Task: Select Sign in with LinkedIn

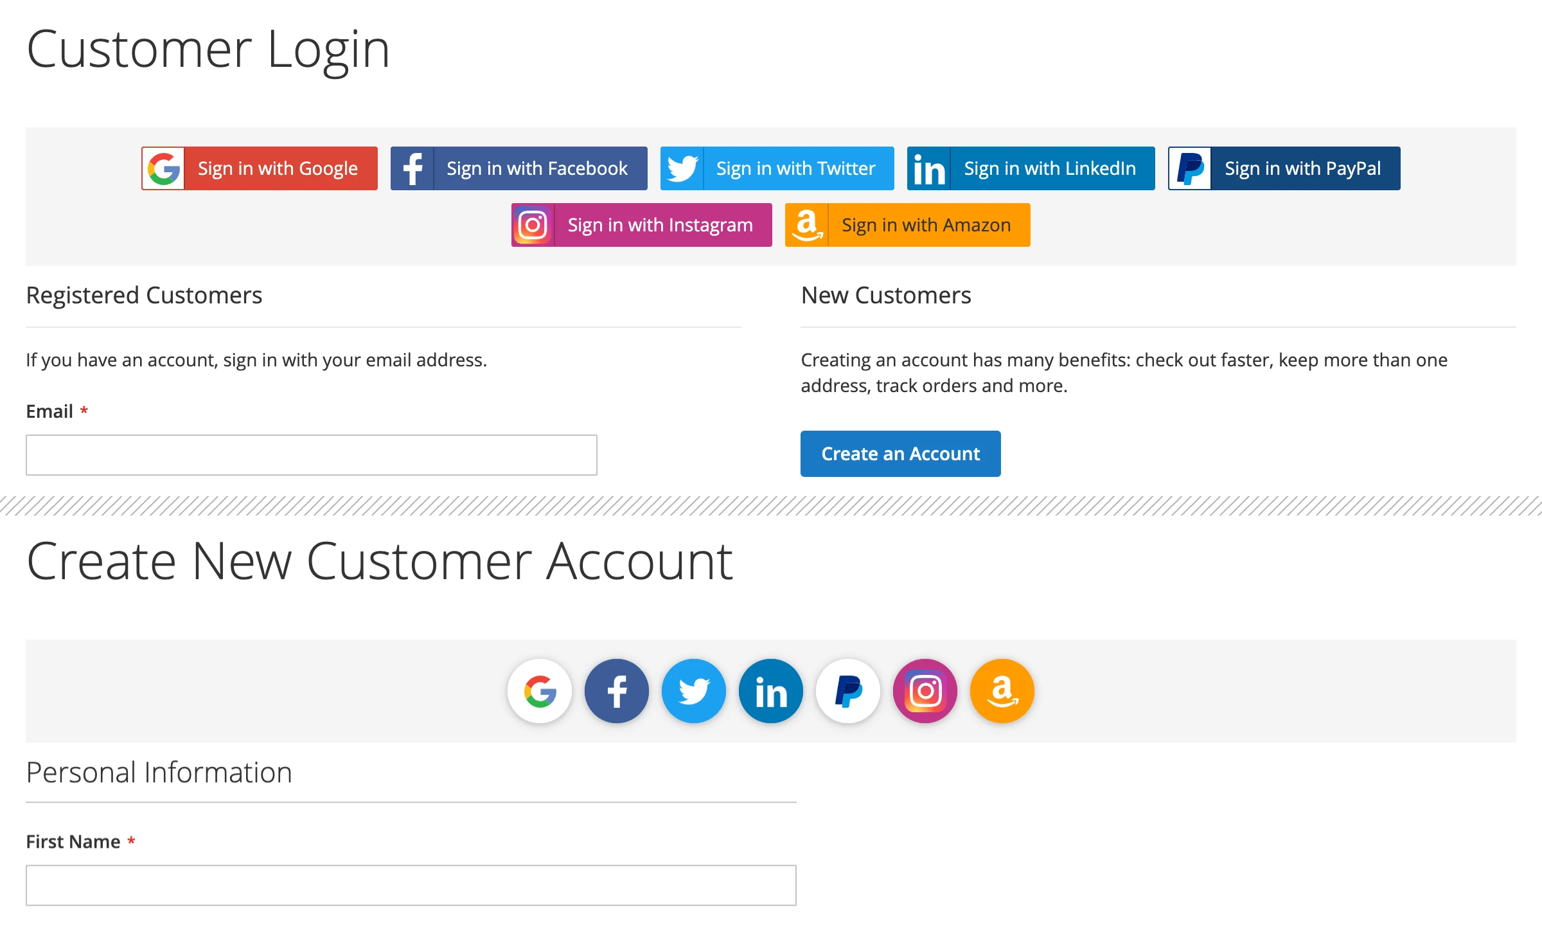Action: point(1031,168)
